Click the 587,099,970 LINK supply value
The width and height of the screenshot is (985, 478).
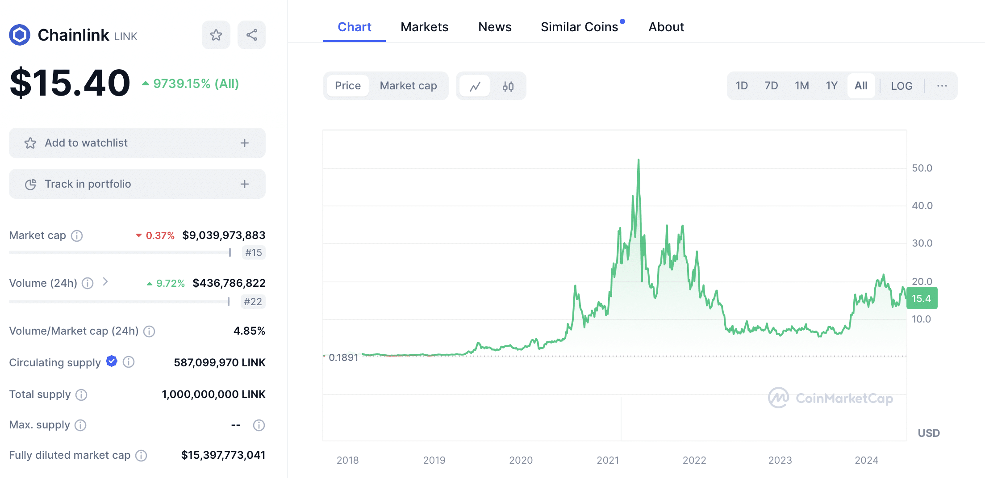pyautogui.click(x=220, y=362)
